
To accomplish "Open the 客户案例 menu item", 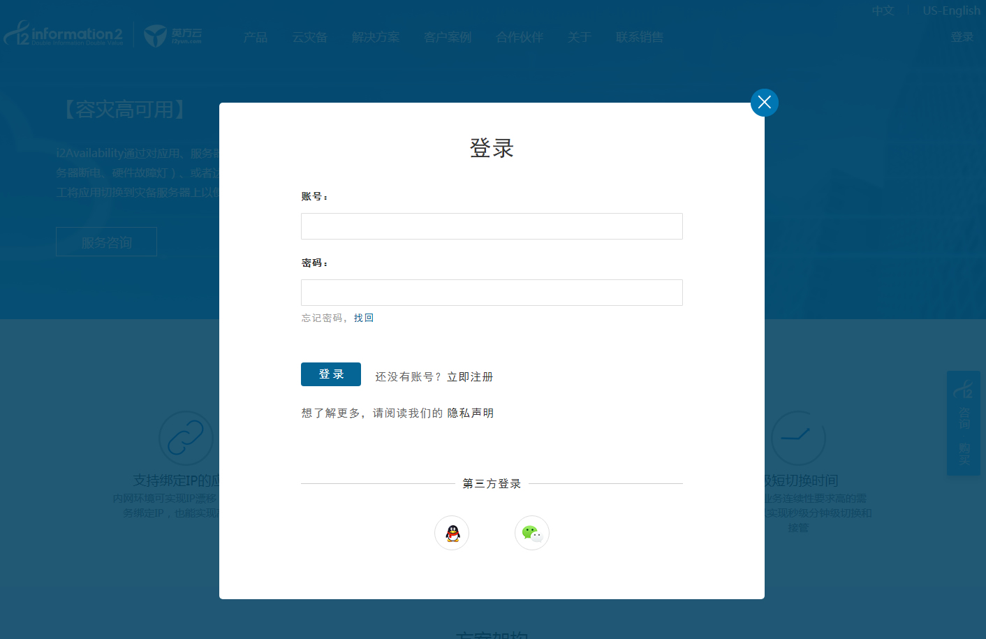I will (448, 37).
